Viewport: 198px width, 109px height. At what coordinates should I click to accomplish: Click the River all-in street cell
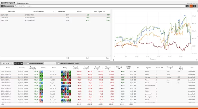point(168,74)
